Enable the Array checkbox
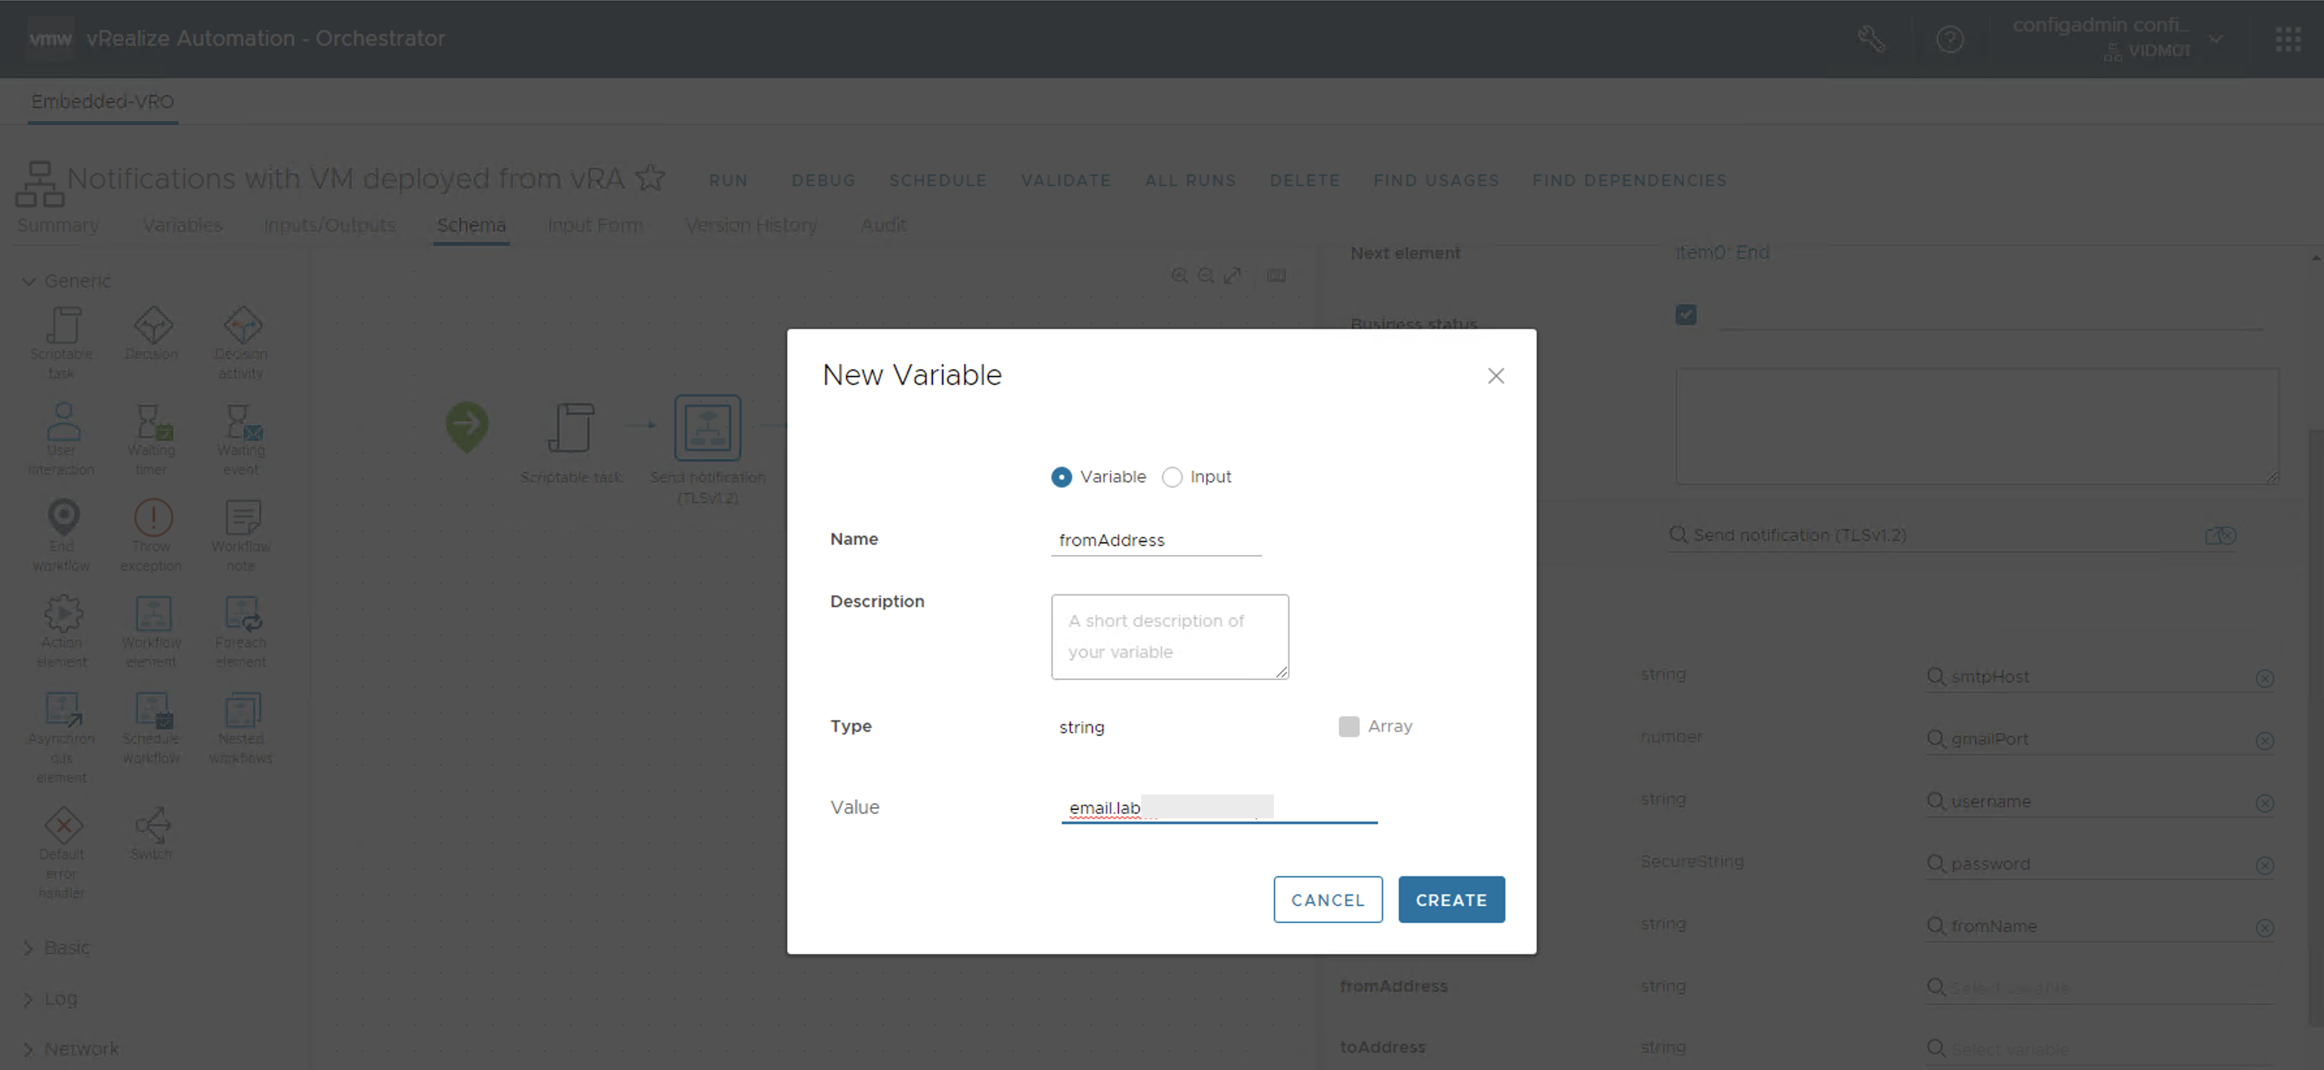Viewport: 2324px width, 1070px height. click(x=1349, y=727)
